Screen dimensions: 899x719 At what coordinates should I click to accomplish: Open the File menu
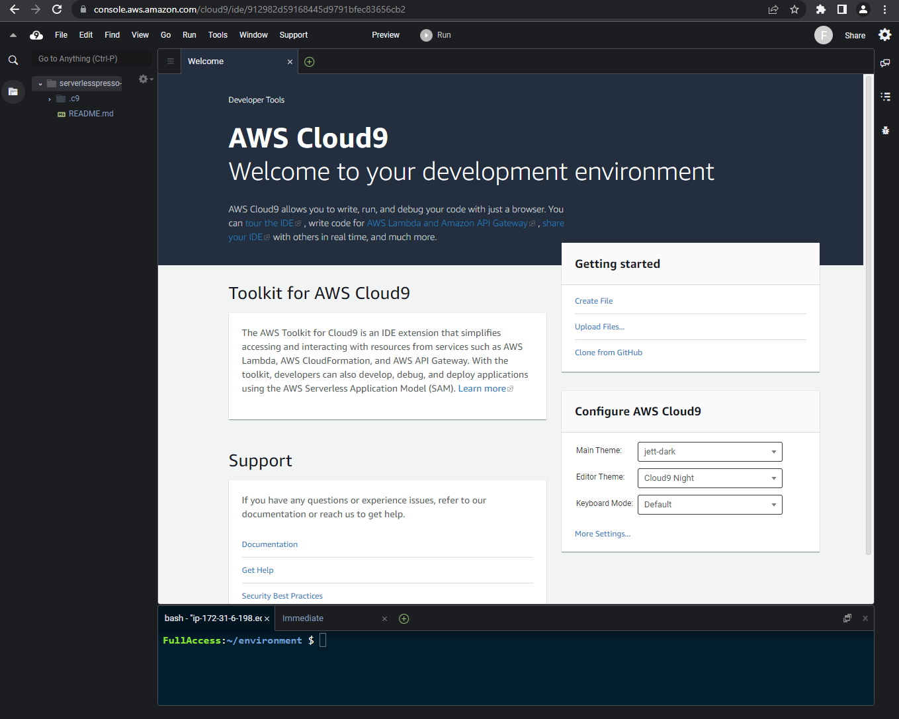point(61,35)
